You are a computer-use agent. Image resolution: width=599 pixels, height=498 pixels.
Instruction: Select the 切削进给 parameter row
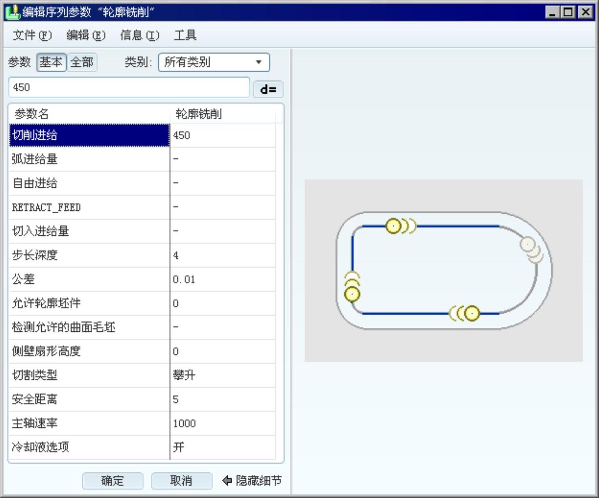(89, 136)
